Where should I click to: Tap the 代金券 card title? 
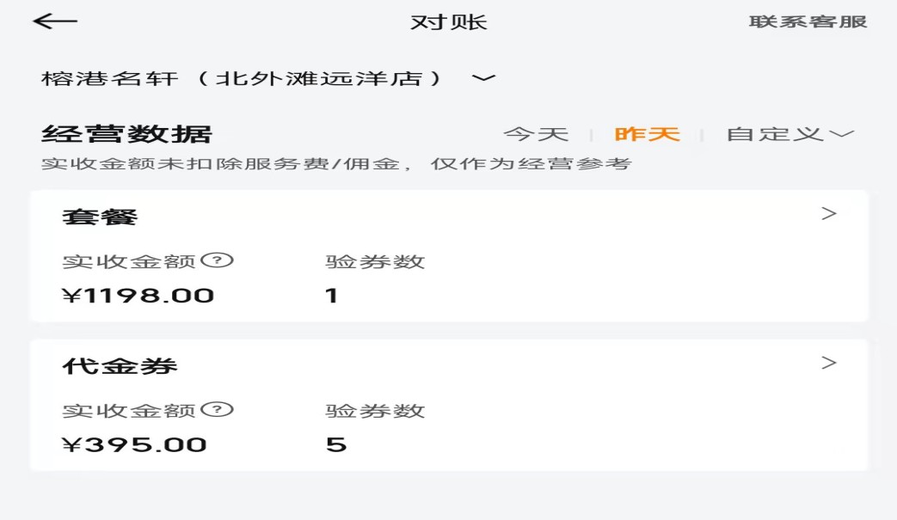[x=120, y=366]
